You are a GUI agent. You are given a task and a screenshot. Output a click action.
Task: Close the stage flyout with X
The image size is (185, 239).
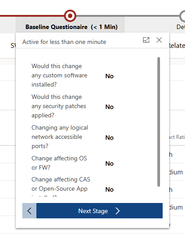click(159, 40)
